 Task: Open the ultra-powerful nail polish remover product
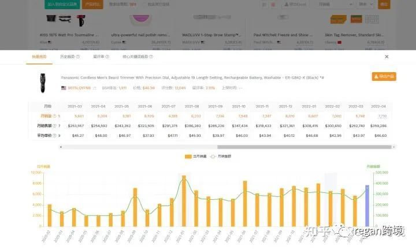[x=140, y=35]
